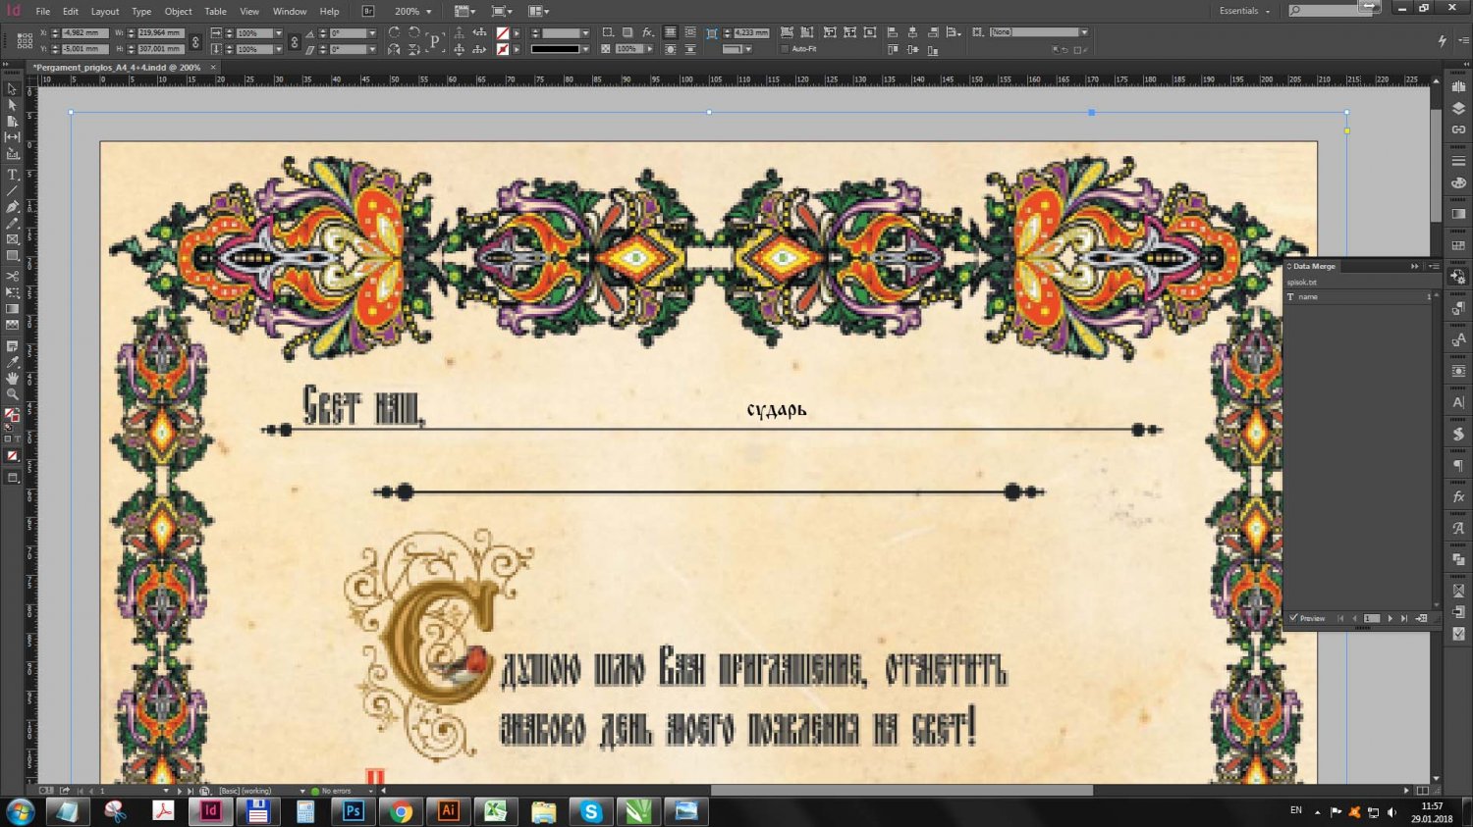Select the Page tool

pyautogui.click(x=13, y=121)
